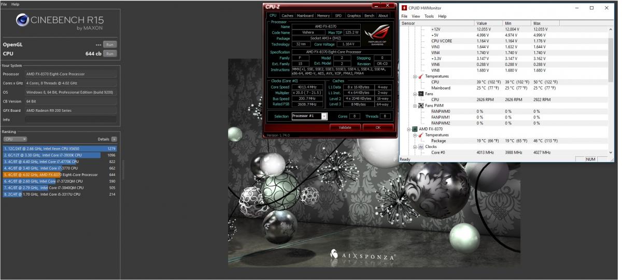Click the Core Speed value in CPU-Z
Image resolution: width=622 pixels, height=280 pixels.
tap(307, 87)
